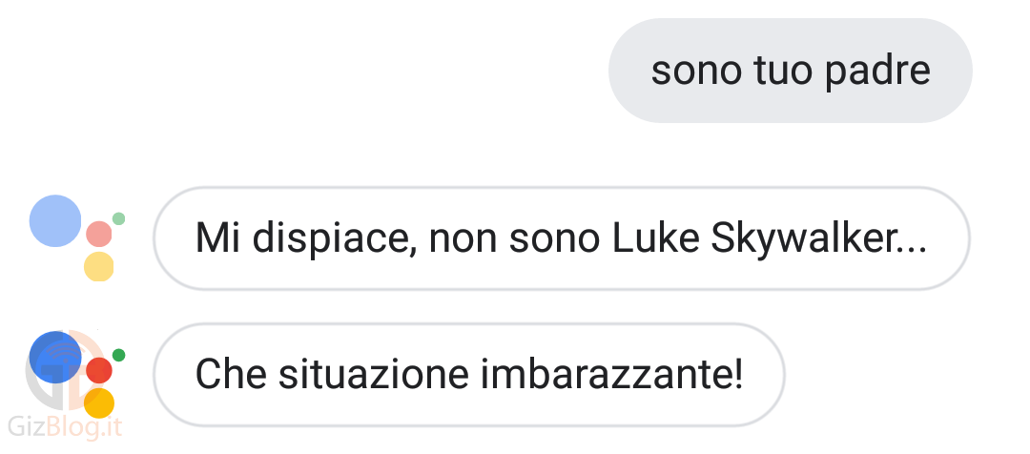1030x454 pixels.
Task: Click the faded red dot of the upper Assistant logo
Action: click(x=99, y=234)
